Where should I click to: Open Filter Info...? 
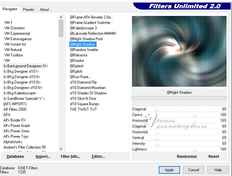pos(70,157)
